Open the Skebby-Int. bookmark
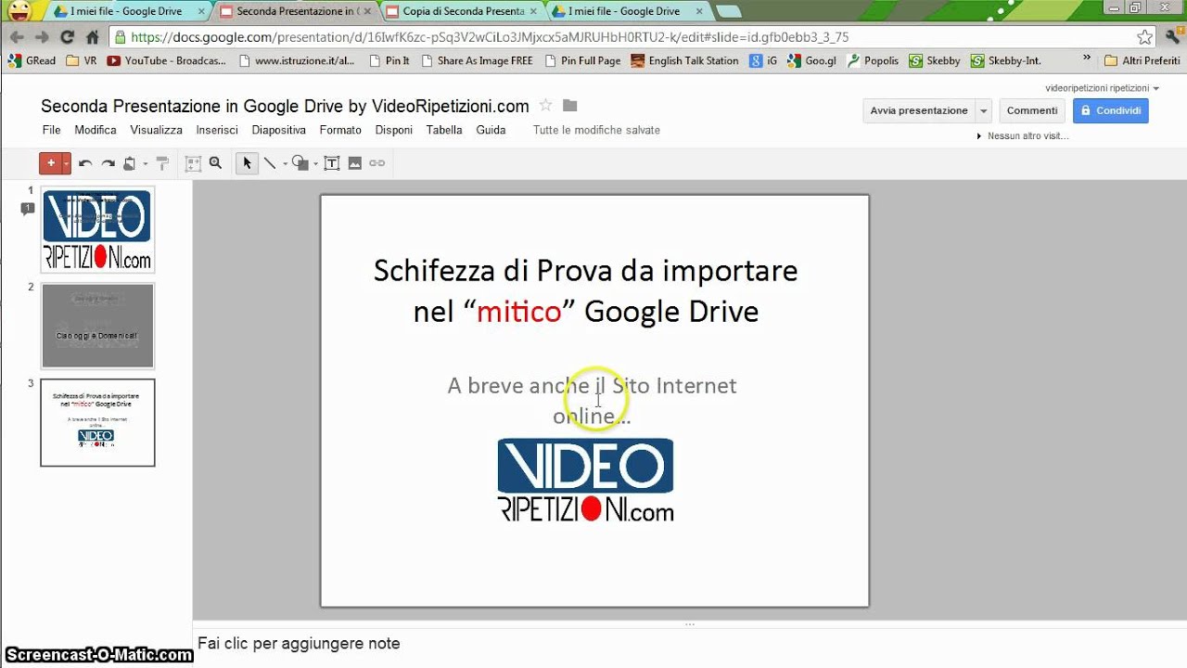The image size is (1187, 668). 1006,60
